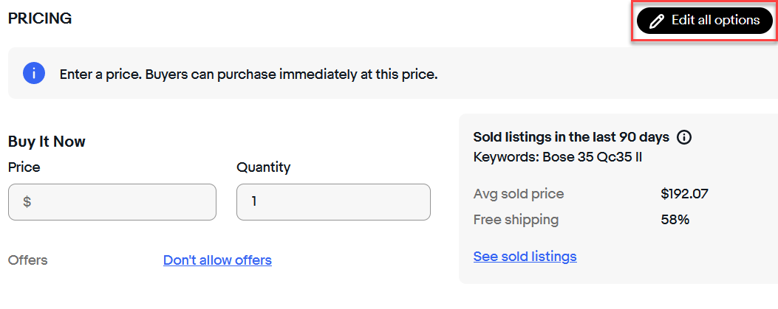778x309 pixels.
Task: Click into the Quantity input field
Action: coord(333,201)
